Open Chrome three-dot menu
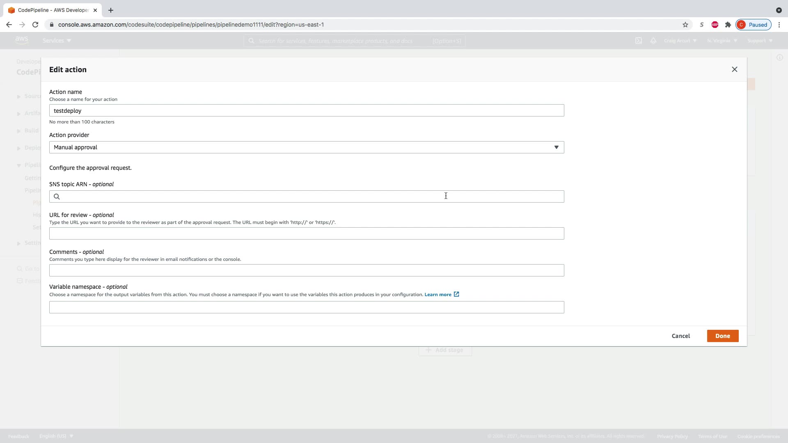This screenshot has width=788, height=443. 779,25
